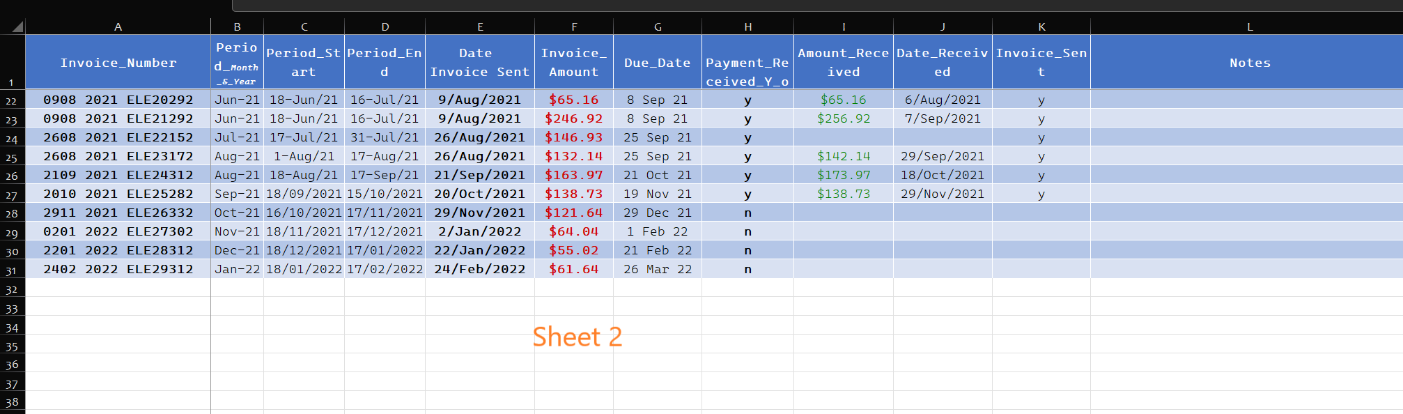Click the 21/Sep/2021 invoice sent cell
Screen dimensions: 1403x414
(x=480, y=175)
